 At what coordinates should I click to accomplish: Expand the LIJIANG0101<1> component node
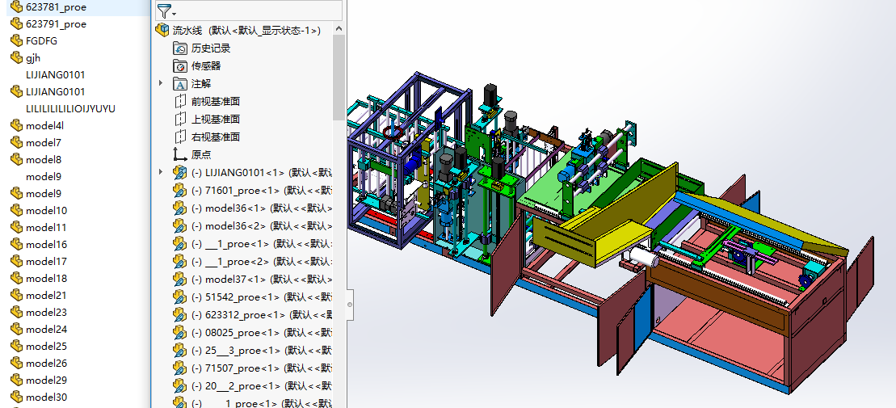click(x=161, y=172)
